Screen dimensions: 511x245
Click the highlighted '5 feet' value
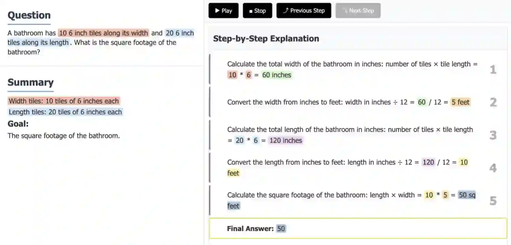[461, 102]
